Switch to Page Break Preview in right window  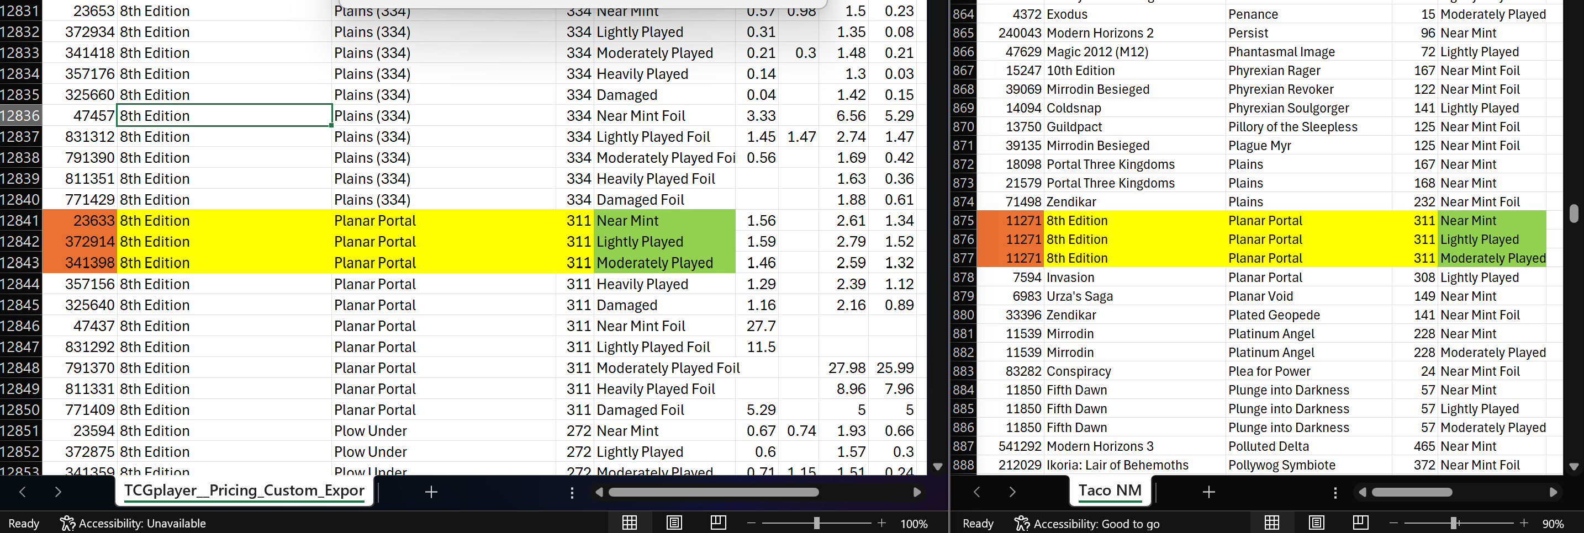click(1360, 523)
